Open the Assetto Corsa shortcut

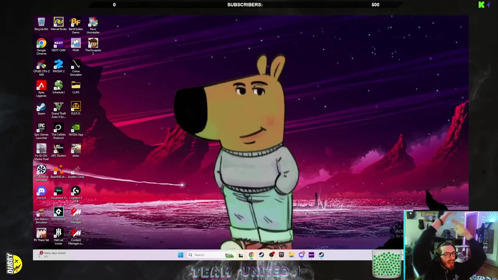(76, 171)
